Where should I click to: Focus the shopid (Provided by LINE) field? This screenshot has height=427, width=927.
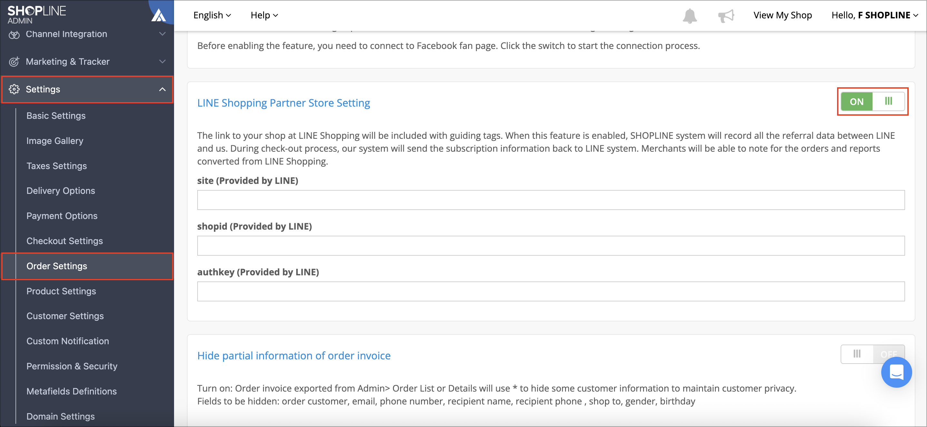[x=551, y=245]
